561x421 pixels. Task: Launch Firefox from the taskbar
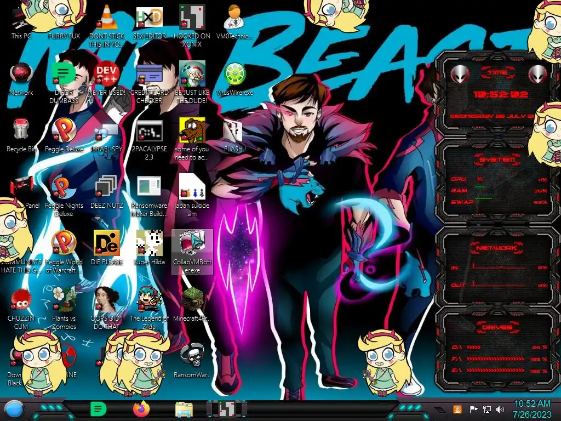coord(141,409)
